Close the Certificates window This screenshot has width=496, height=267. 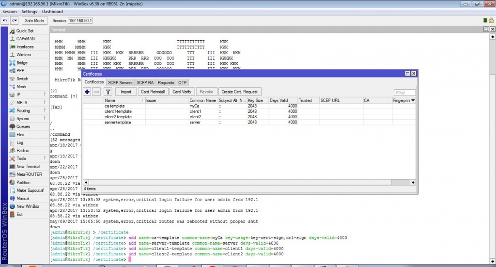pos(414,73)
